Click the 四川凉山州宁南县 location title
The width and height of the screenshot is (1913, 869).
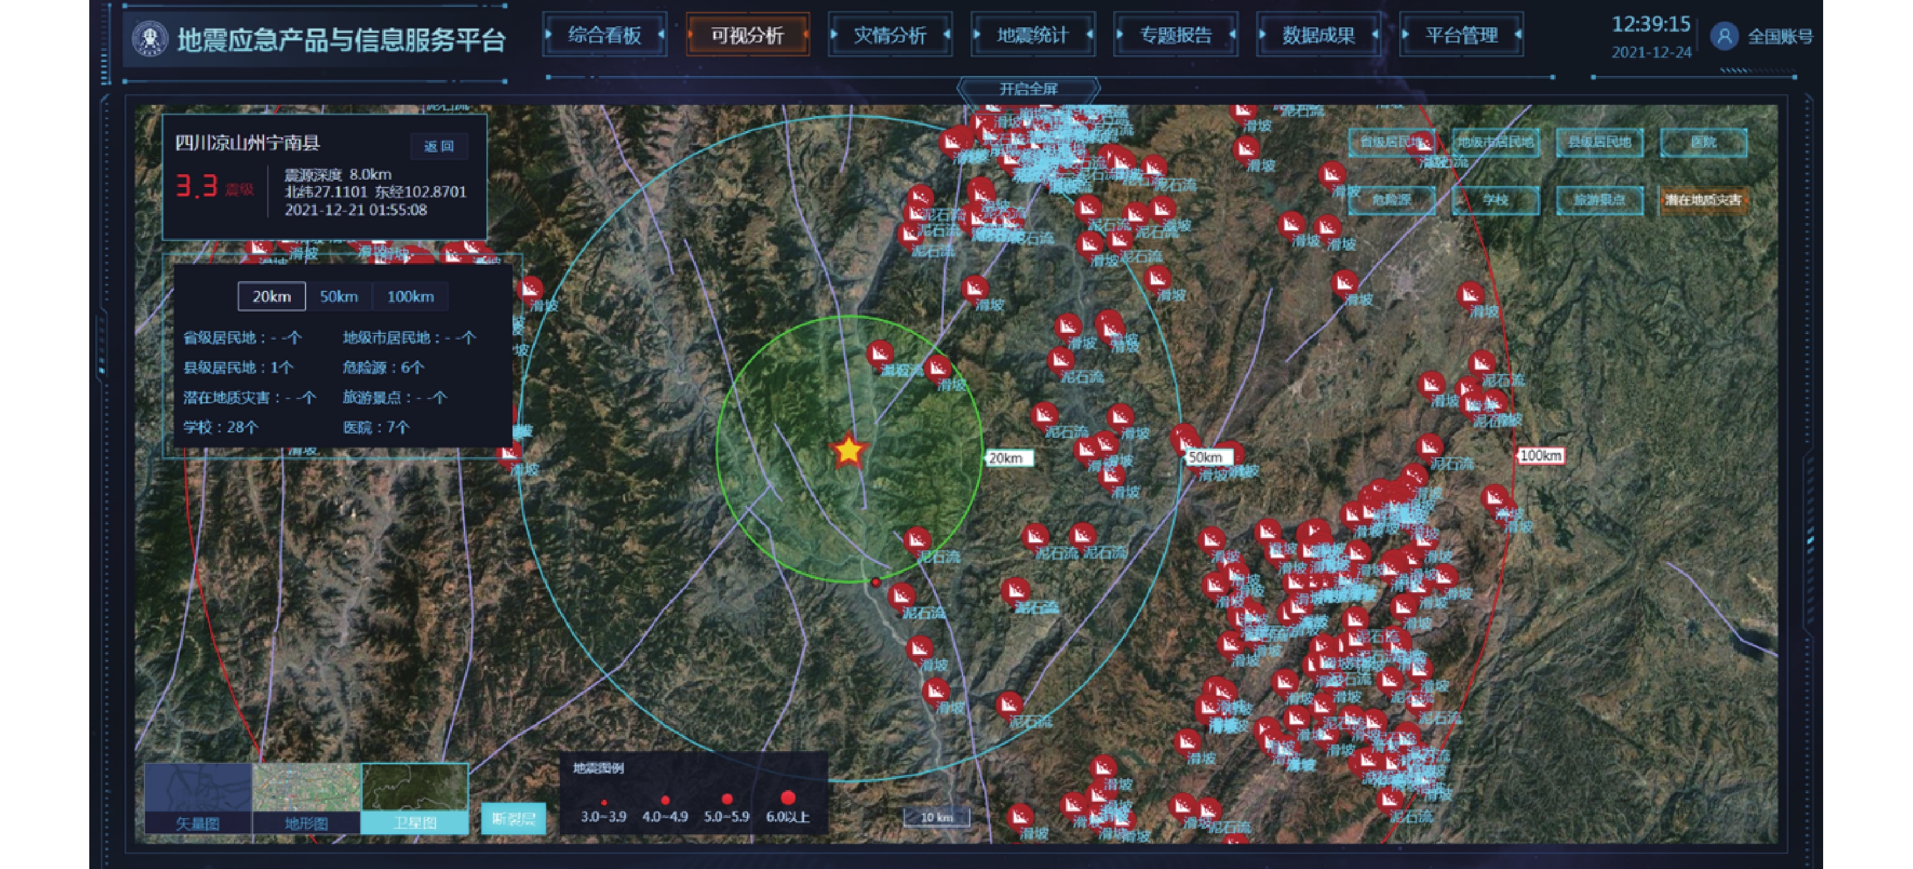click(x=247, y=143)
